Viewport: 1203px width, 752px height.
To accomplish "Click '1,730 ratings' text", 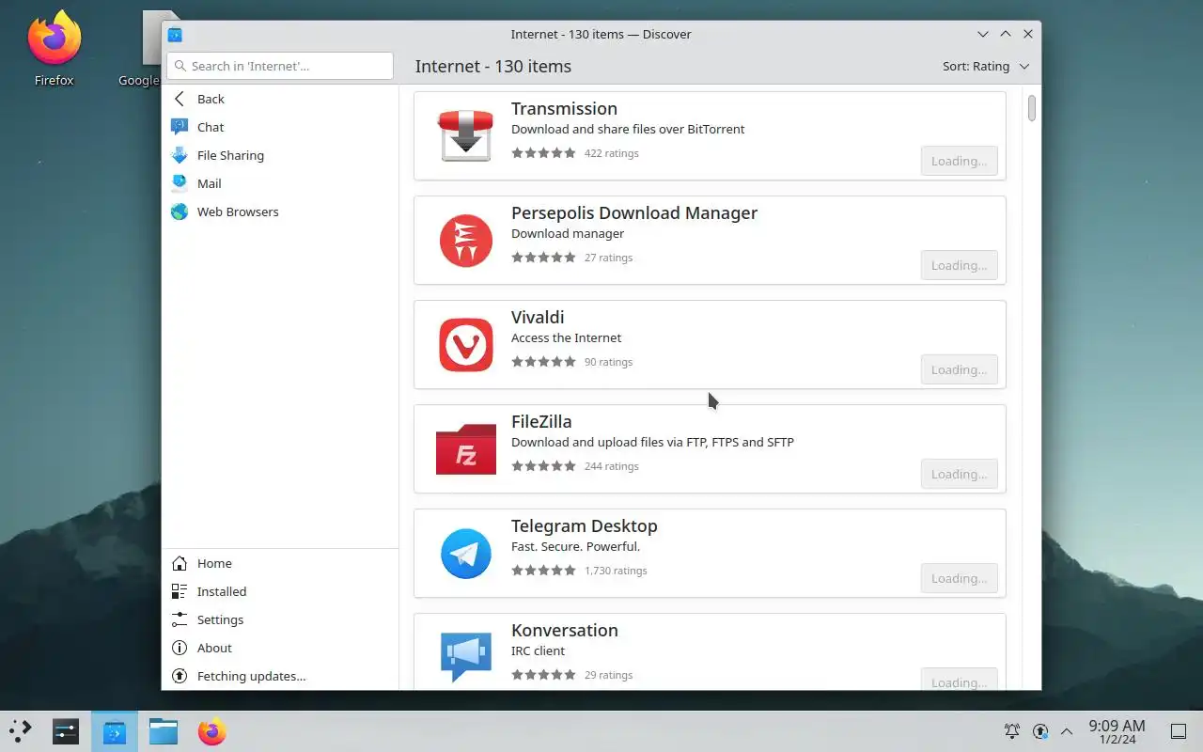I will (x=616, y=571).
